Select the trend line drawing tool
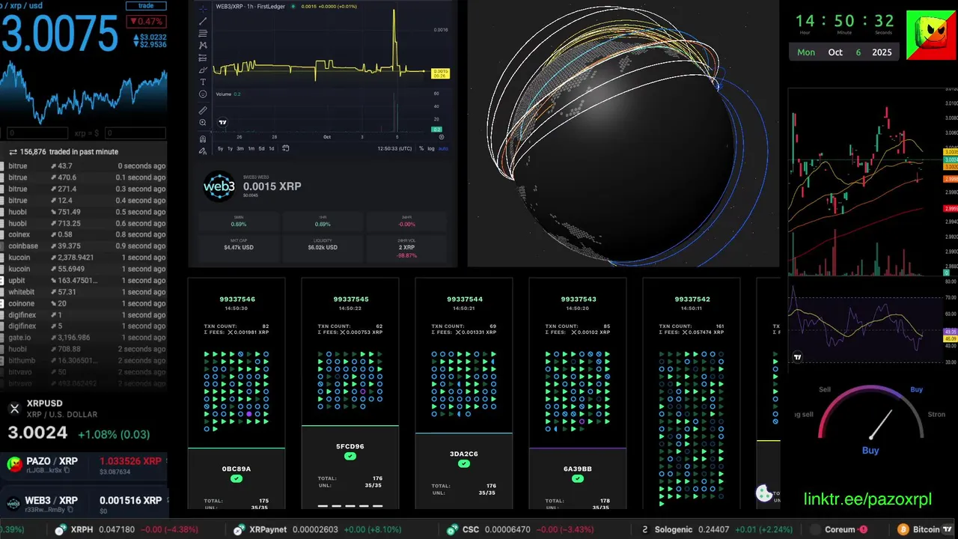This screenshot has height=539, width=958. click(203, 21)
